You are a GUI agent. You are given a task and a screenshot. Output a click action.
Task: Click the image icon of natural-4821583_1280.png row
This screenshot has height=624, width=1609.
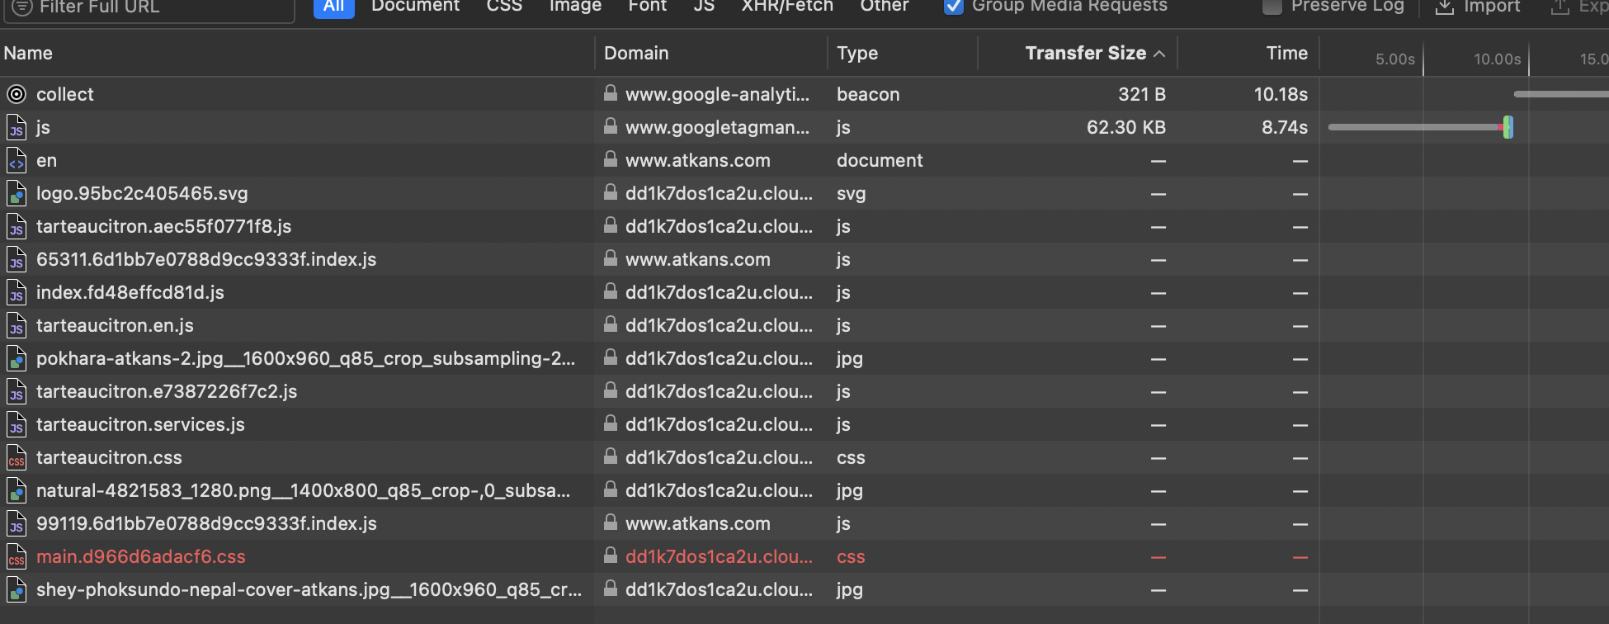click(17, 490)
